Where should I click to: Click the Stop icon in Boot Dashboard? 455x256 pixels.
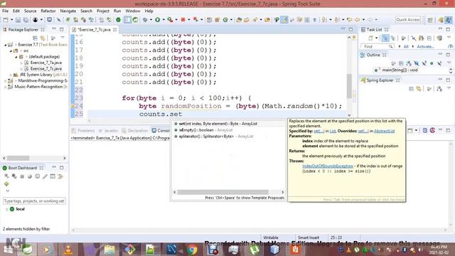click(x=22, y=176)
